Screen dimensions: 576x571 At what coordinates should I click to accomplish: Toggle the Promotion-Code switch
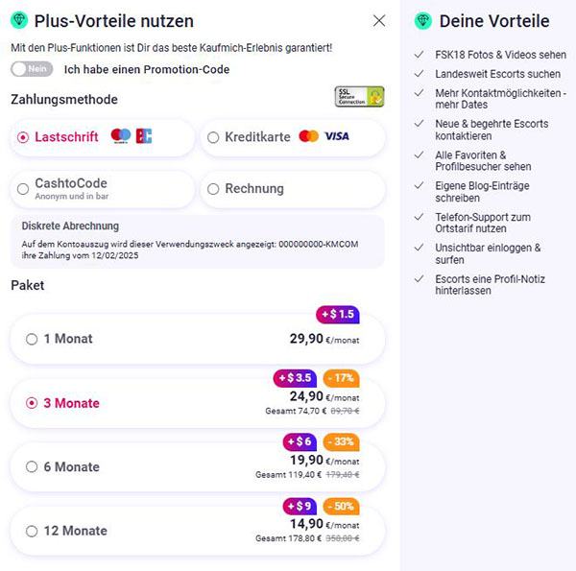pos(32,69)
